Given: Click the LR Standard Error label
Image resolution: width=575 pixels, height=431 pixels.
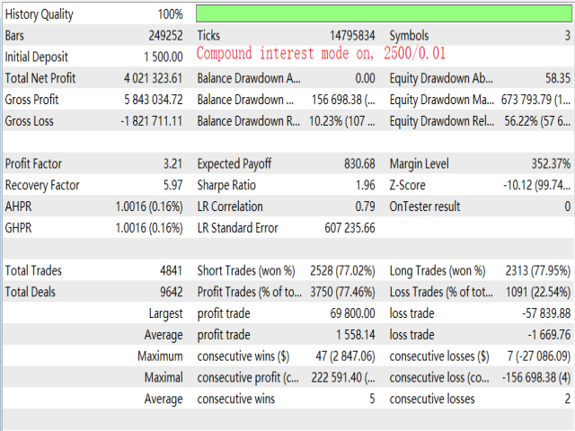Looking at the screenshot, I should 237,227.
